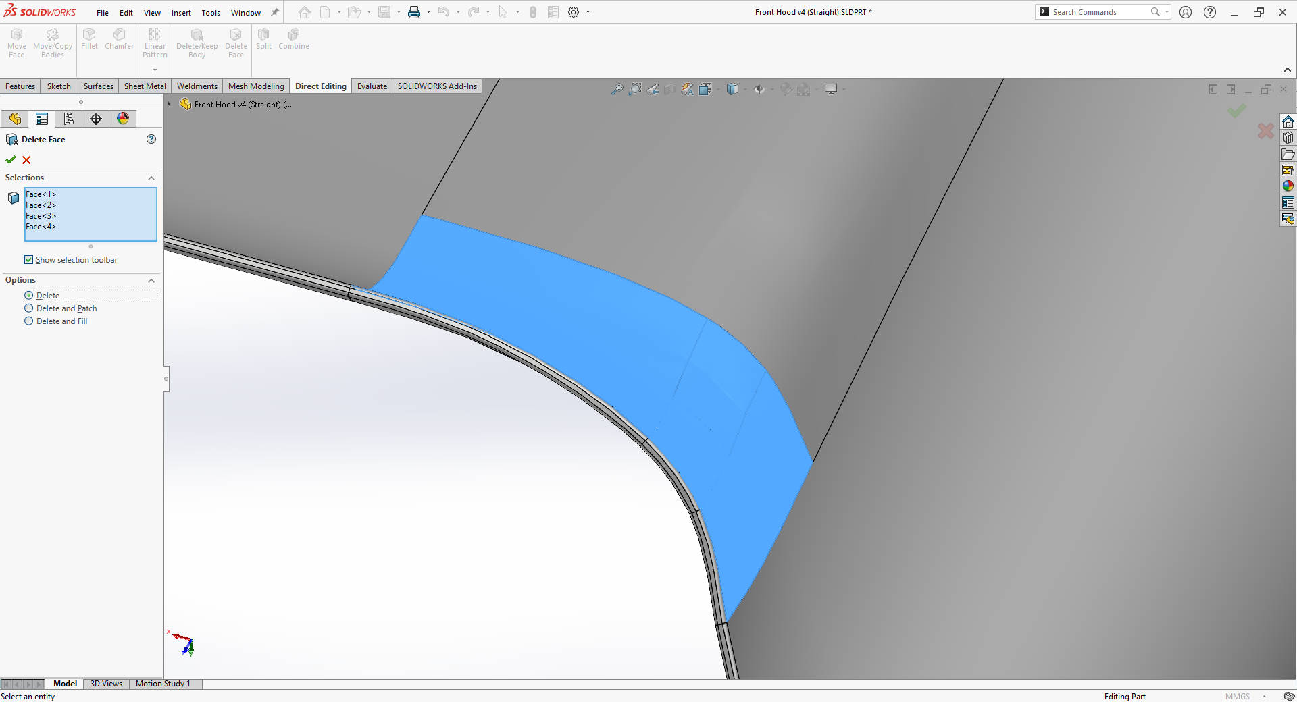Viewport: 1297px width, 702px height.
Task: Remove Face<3> from the Selections list
Action: tap(41, 216)
